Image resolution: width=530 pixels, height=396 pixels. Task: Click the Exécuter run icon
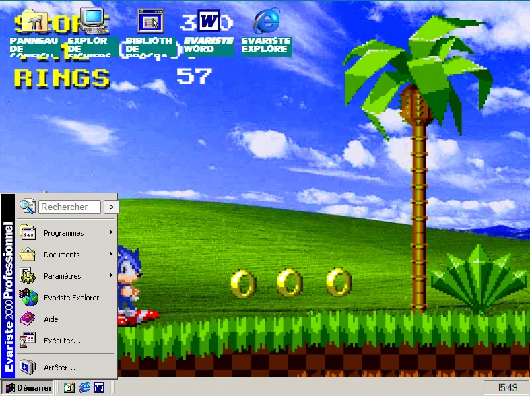tap(28, 341)
